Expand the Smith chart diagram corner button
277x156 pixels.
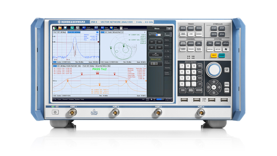pyautogui.click(x=145, y=32)
